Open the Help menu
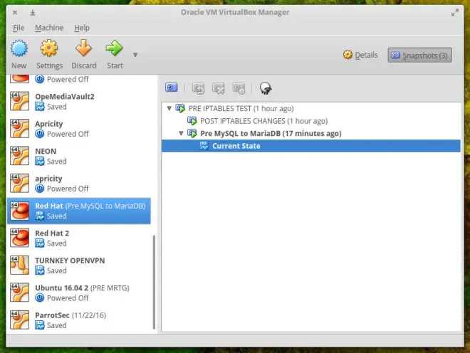The image size is (470, 353). pos(82,28)
